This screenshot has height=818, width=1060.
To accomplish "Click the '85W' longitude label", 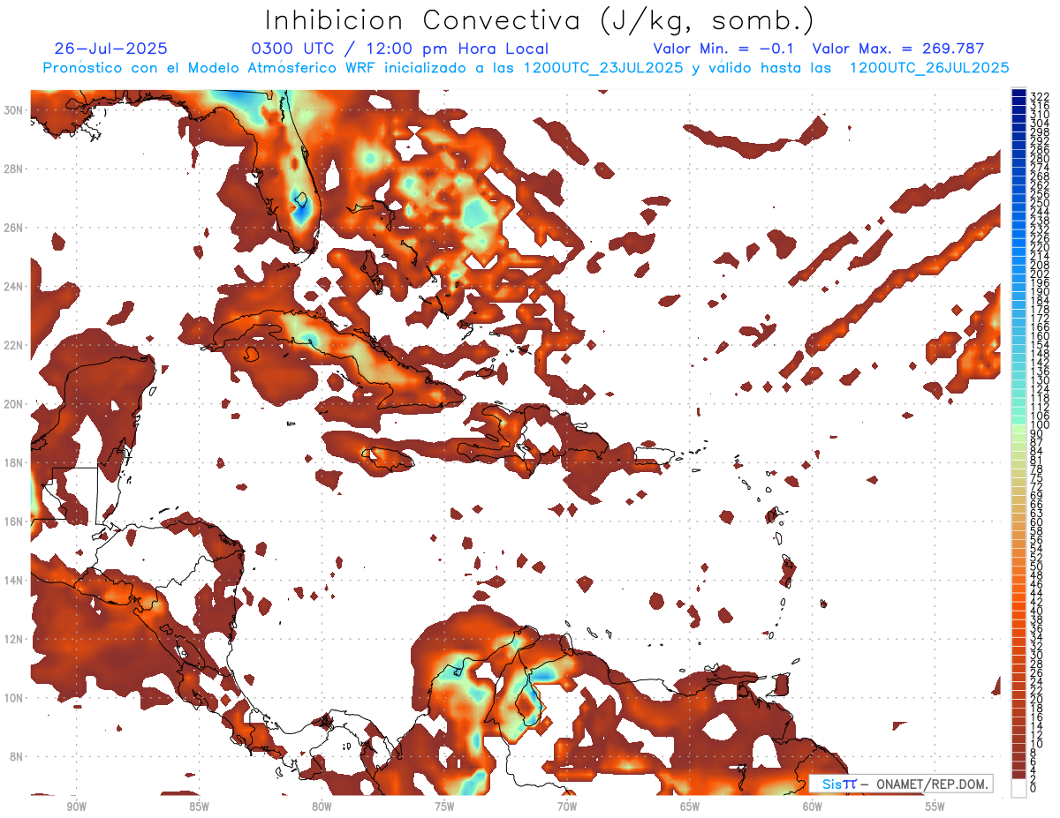I will pyautogui.click(x=199, y=807).
